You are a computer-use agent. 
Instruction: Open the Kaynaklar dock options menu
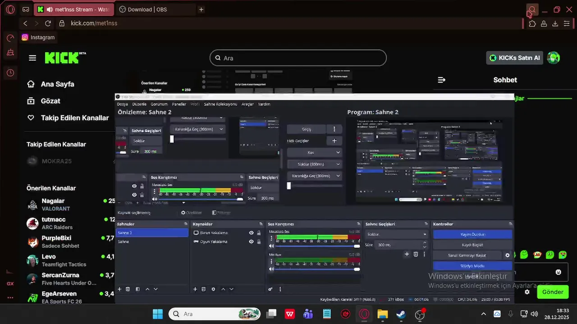coord(261,224)
